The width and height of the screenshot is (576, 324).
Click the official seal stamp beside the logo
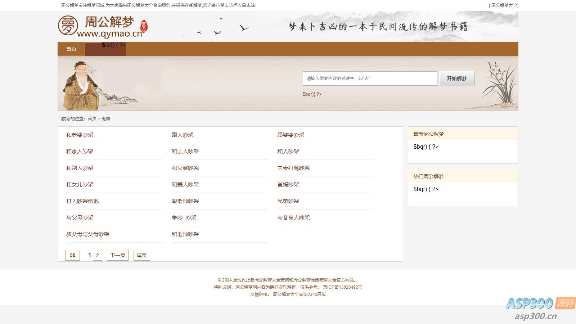click(x=144, y=27)
